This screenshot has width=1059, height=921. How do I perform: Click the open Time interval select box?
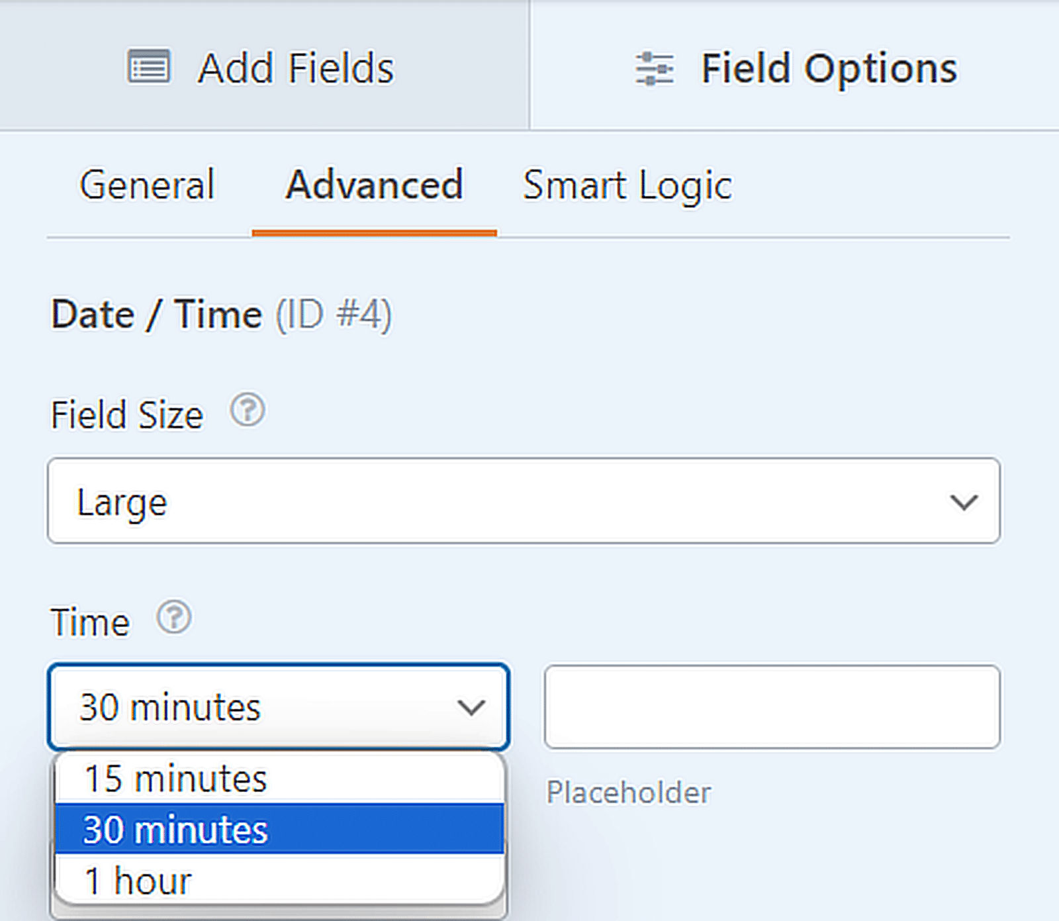[278, 707]
